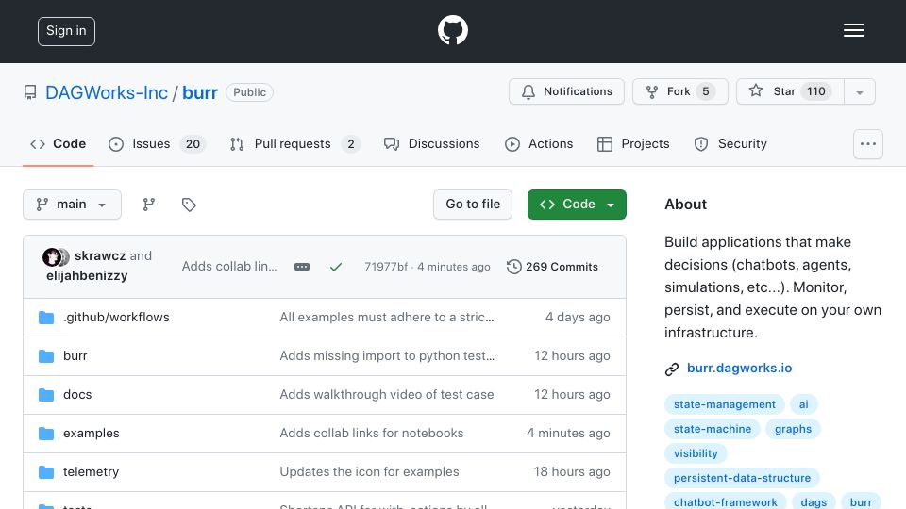Open the Projects tab

(x=633, y=143)
